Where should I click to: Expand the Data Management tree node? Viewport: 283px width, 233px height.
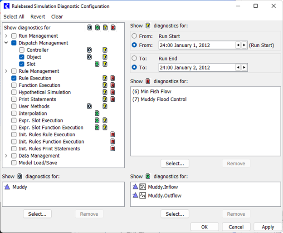(6, 156)
